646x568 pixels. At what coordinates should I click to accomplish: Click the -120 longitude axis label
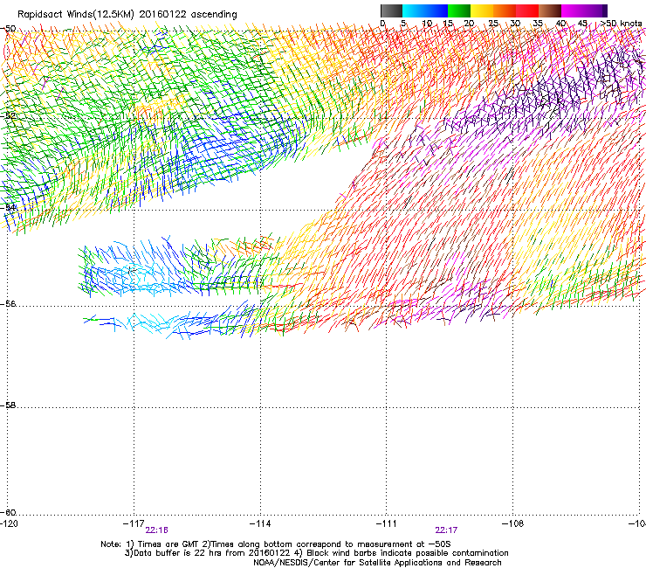tap(9, 523)
